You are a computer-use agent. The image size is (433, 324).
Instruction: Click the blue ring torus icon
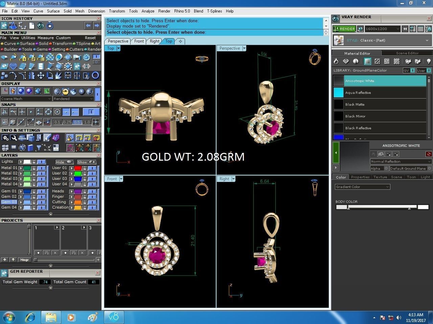[x=95, y=75]
